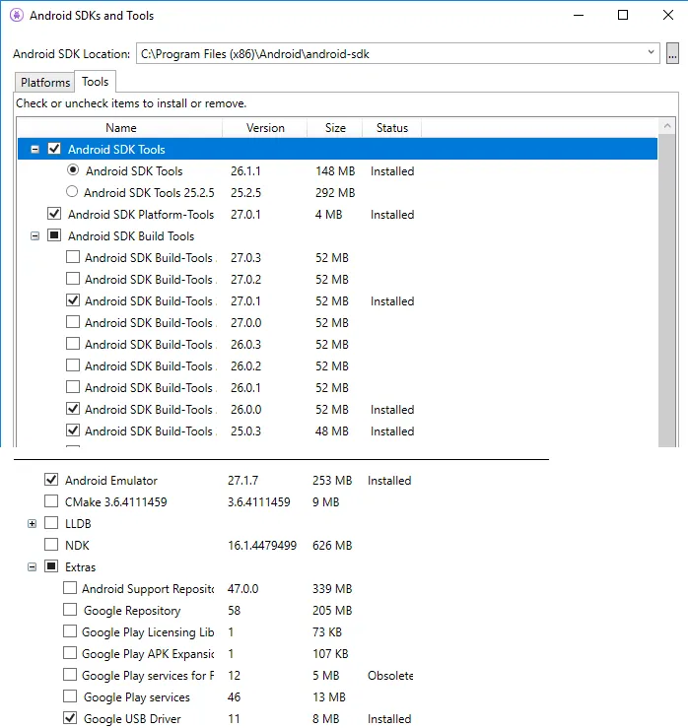Screen dimensions: 688x728
Task: Uncheck Build-Tools version 26.0.0
Action: click(73, 409)
